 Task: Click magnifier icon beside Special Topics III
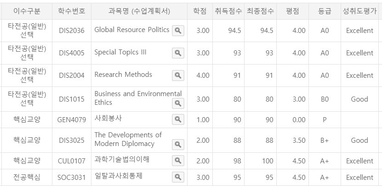point(178,53)
